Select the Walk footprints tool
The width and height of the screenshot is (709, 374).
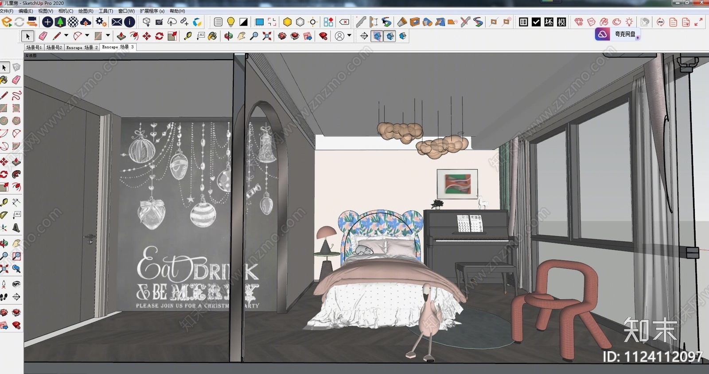(4, 297)
